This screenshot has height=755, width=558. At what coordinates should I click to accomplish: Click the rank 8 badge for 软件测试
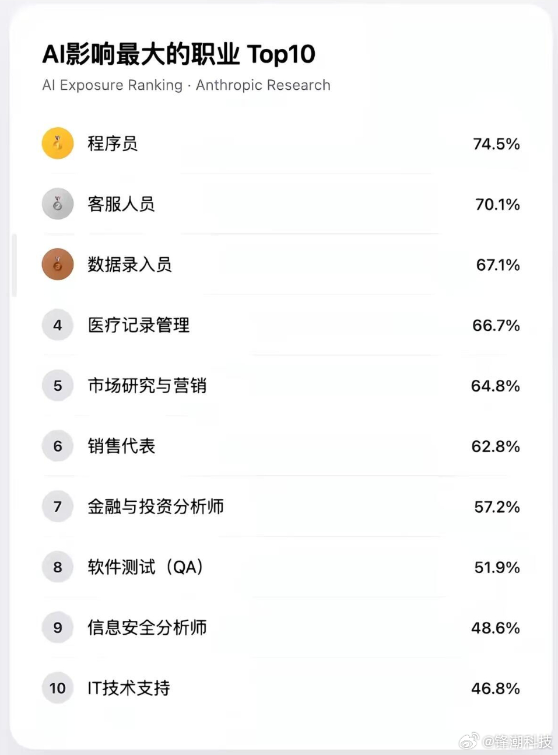[58, 567]
